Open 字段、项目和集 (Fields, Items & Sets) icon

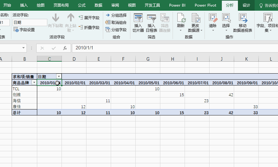[x=268, y=18]
